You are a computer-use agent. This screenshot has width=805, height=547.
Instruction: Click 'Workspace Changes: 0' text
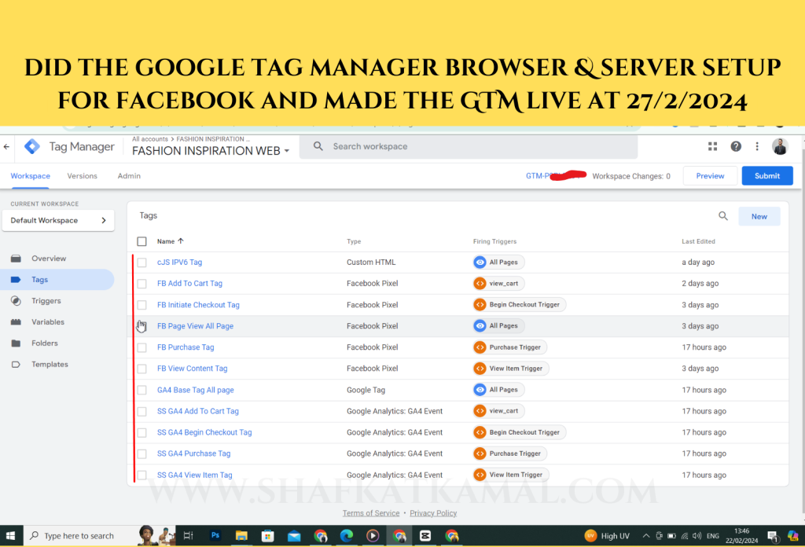click(631, 177)
